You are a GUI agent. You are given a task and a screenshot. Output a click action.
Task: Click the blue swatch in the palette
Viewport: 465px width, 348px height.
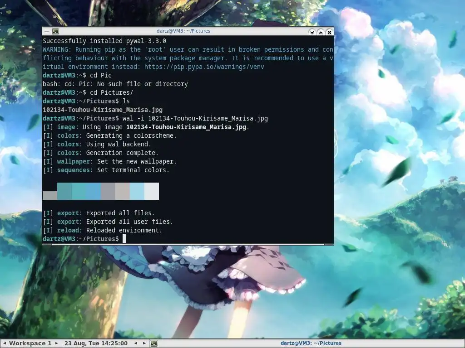[x=94, y=191]
